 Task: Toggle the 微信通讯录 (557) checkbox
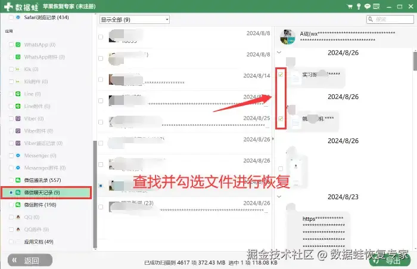click(x=11, y=180)
